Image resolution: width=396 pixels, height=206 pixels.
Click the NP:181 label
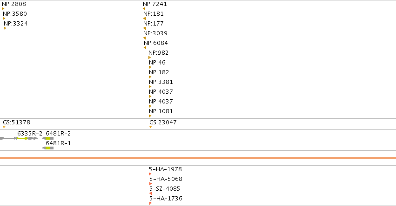(x=154, y=14)
